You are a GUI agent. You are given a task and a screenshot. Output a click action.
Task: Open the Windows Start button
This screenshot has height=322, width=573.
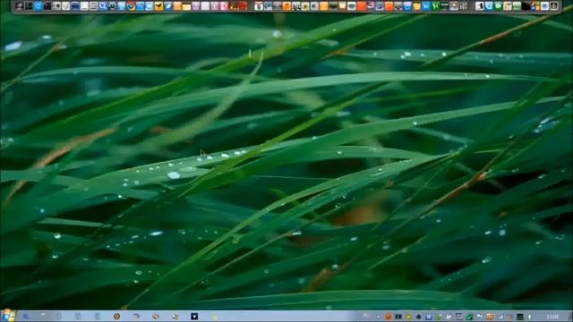pyautogui.click(x=8, y=316)
